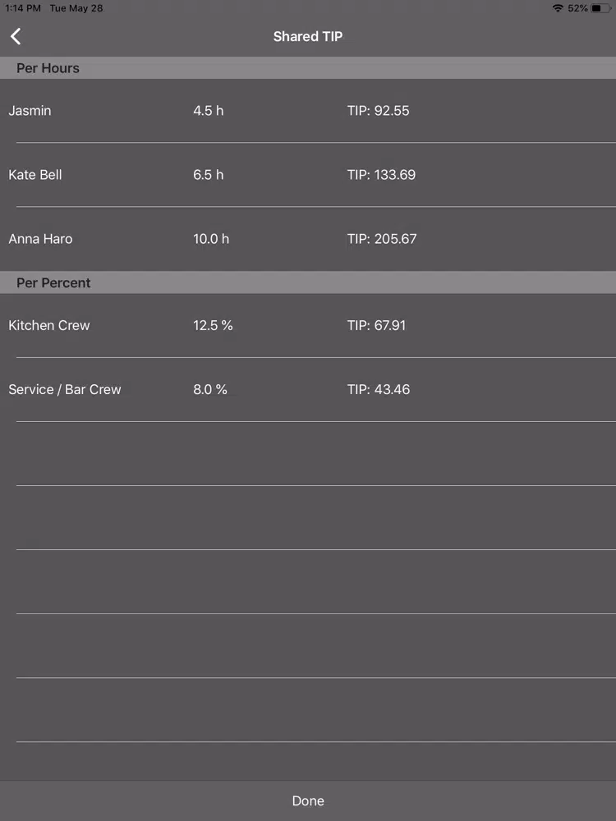Tap the Shared TIP title
616x821 pixels.
pos(308,36)
